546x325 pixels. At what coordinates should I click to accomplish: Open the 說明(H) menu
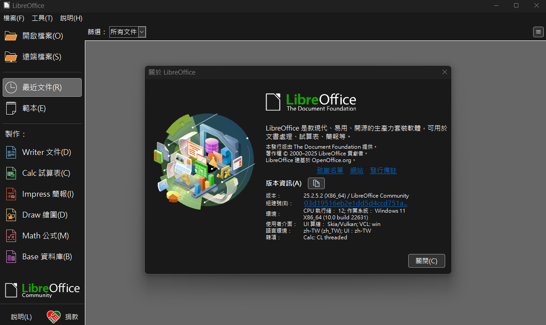[71, 18]
